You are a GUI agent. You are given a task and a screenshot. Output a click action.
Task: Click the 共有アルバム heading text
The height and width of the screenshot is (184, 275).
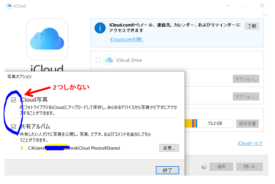coord(35,126)
